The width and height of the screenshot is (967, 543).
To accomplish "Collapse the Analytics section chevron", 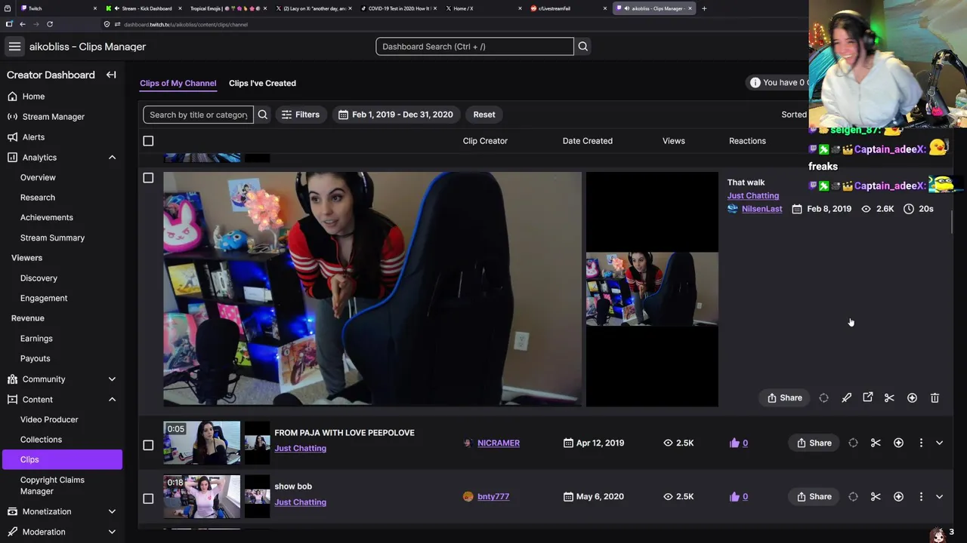I will pyautogui.click(x=112, y=158).
